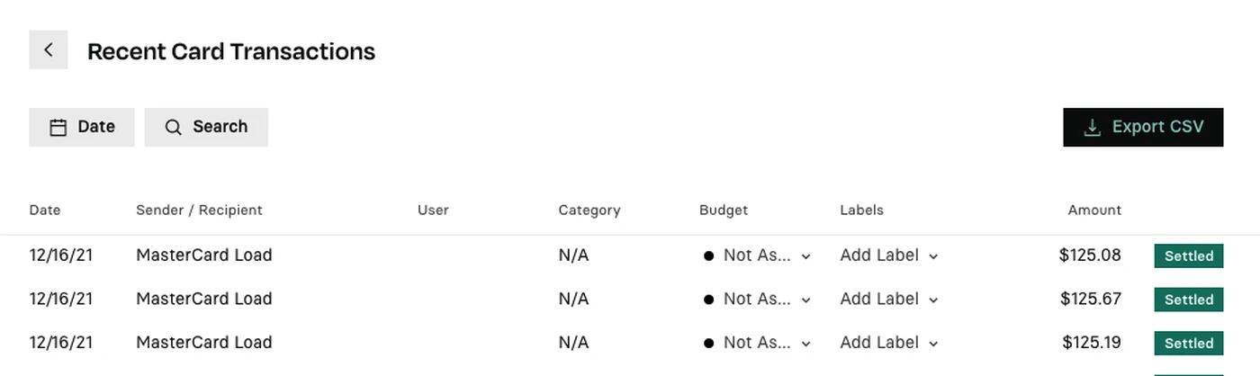Expand Add Label for the $125.08 transaction
Image resolution: width=1260 pixels, height=376 pixels.
(x=889, y=255)
